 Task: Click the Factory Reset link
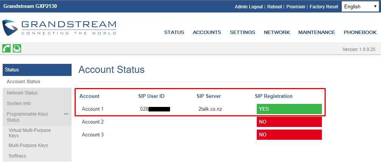pyautogui.click(x=324, y=7)
